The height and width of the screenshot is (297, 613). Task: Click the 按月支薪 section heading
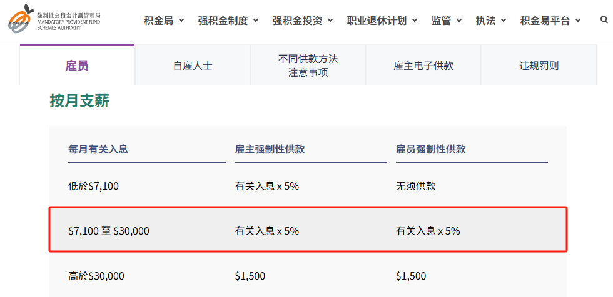click(79, 101)
